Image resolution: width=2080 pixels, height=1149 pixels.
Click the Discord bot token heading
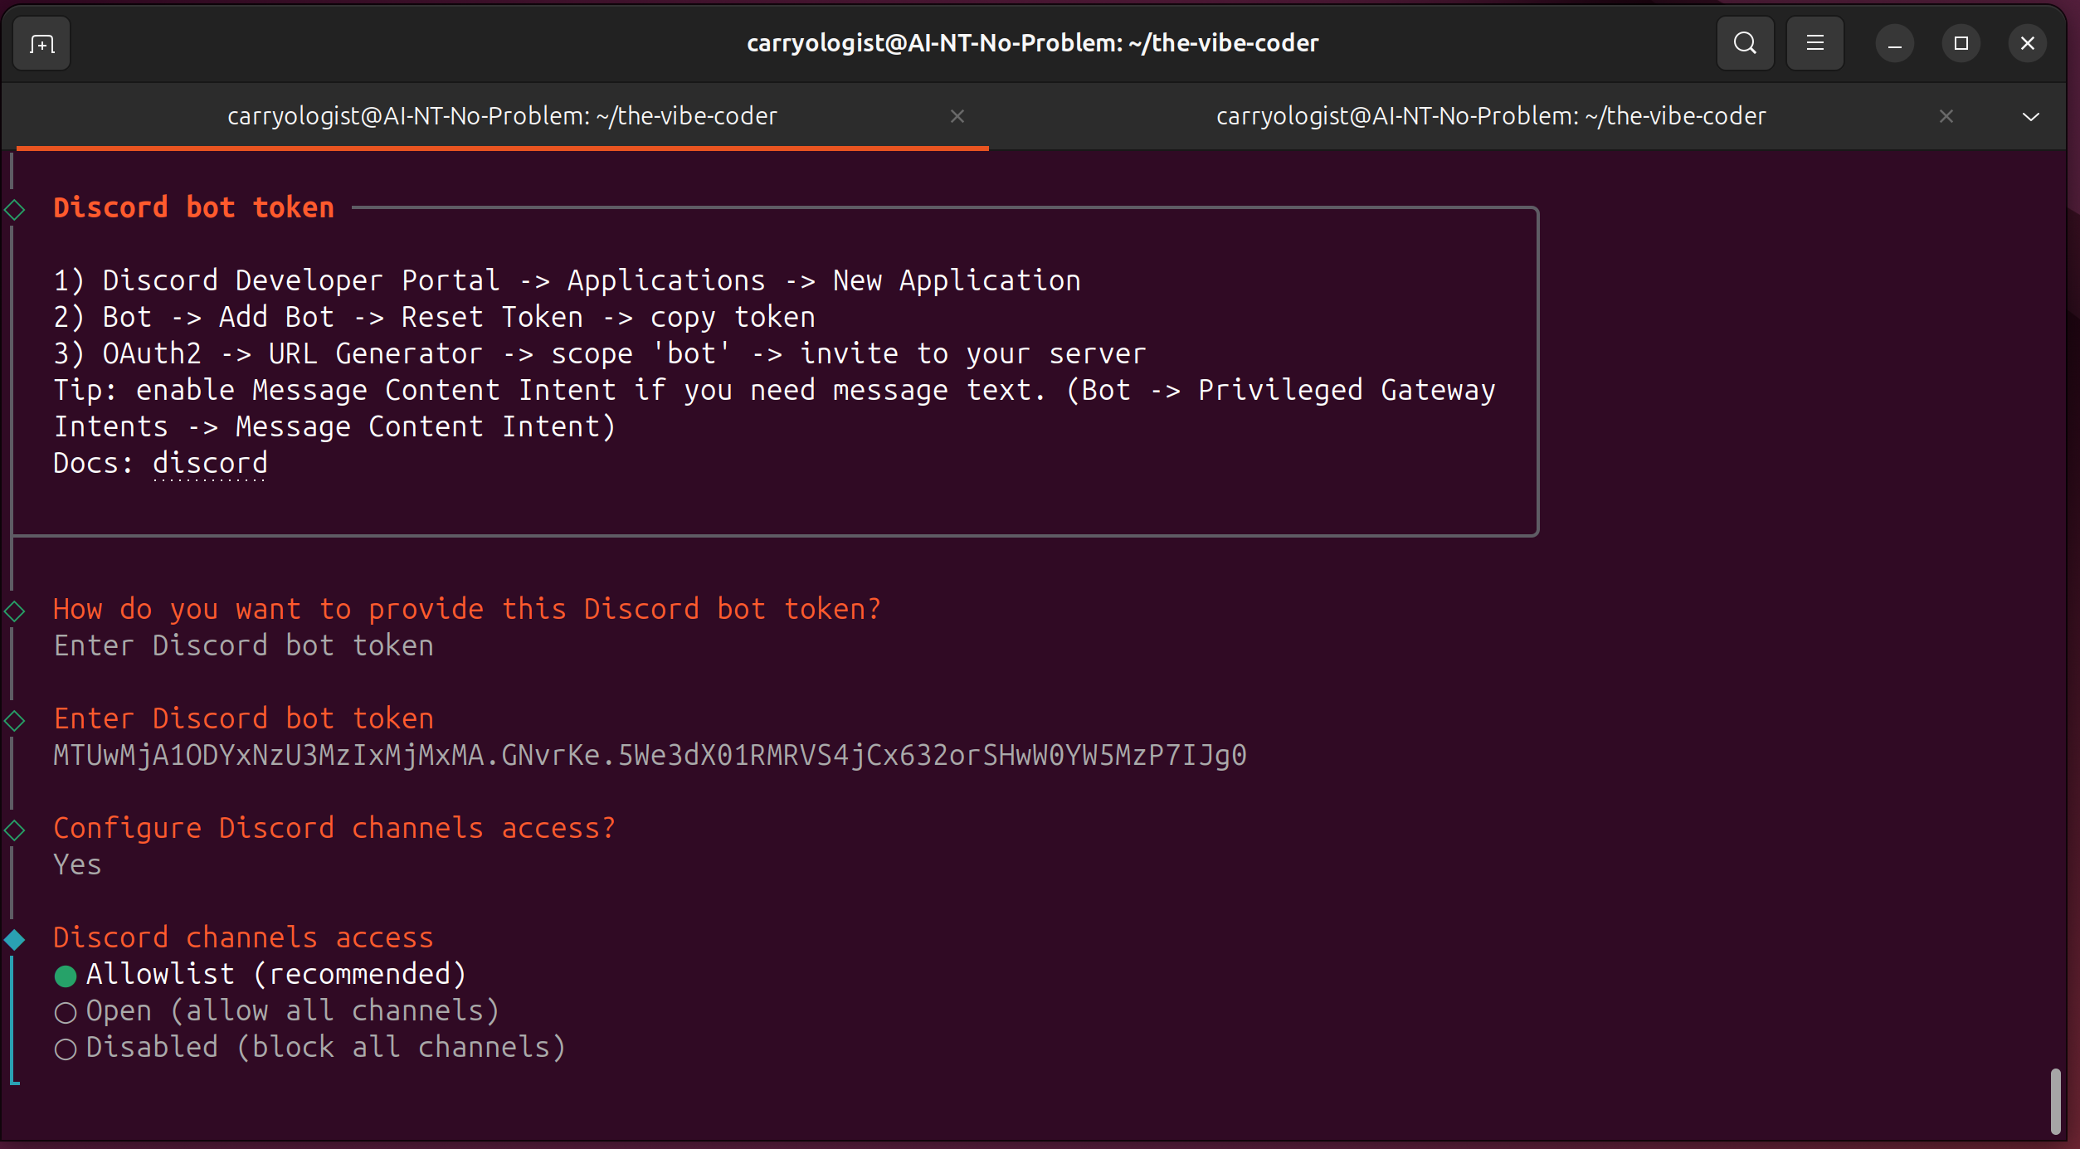tap(194, 207)
